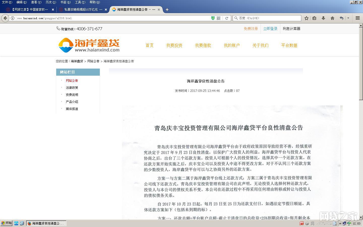Expand hidden tray icons chevron
Image resolution: width=363 pixels, height=227 pixels.
point(340,223)
